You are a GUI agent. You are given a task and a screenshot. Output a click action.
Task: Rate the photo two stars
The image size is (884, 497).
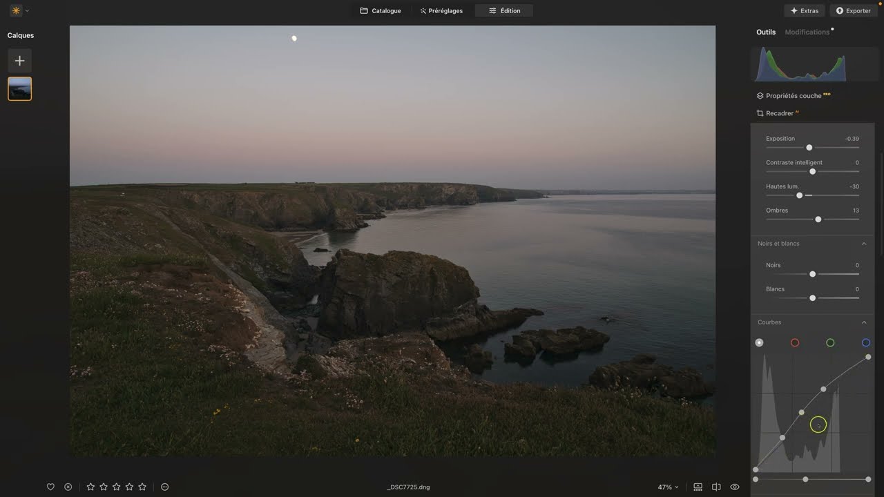pos(104,487)
